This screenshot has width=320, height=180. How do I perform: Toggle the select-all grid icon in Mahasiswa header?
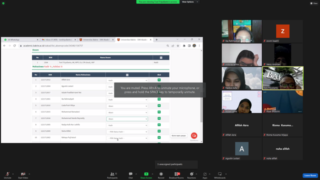click(127, 75)
